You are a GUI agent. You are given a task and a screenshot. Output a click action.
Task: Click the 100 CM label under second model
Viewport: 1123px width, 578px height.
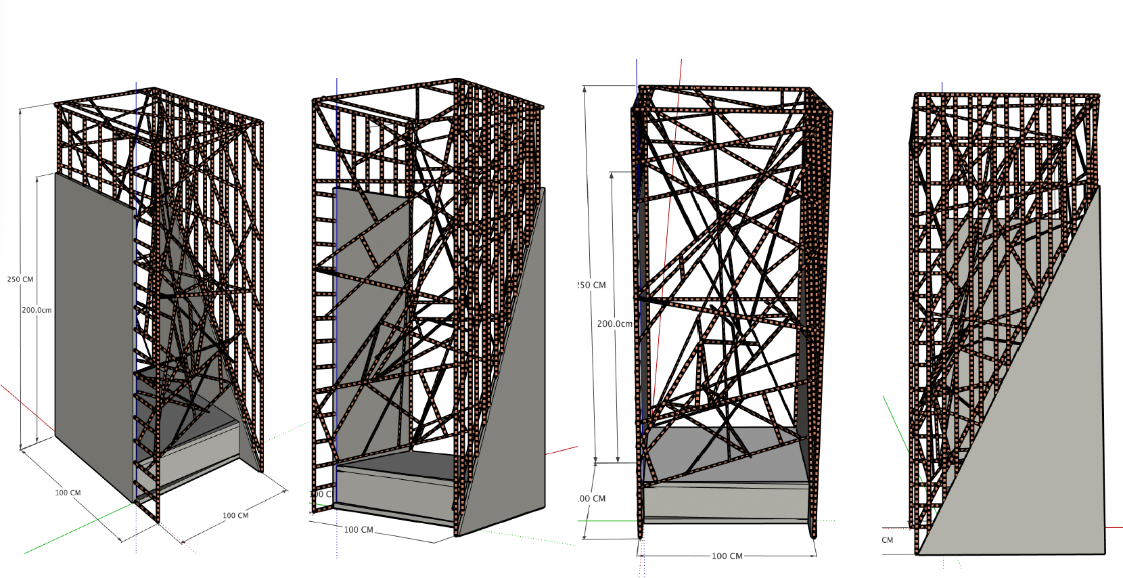click(x=359, y=530)
